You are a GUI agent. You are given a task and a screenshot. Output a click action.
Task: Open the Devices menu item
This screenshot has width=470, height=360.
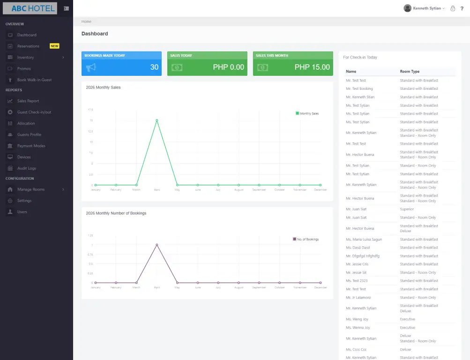24,157
